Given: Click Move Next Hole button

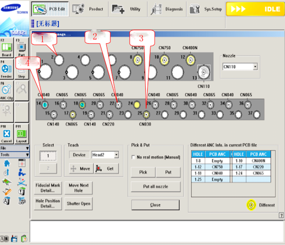Looking at the screenshot, I should 78,188.
